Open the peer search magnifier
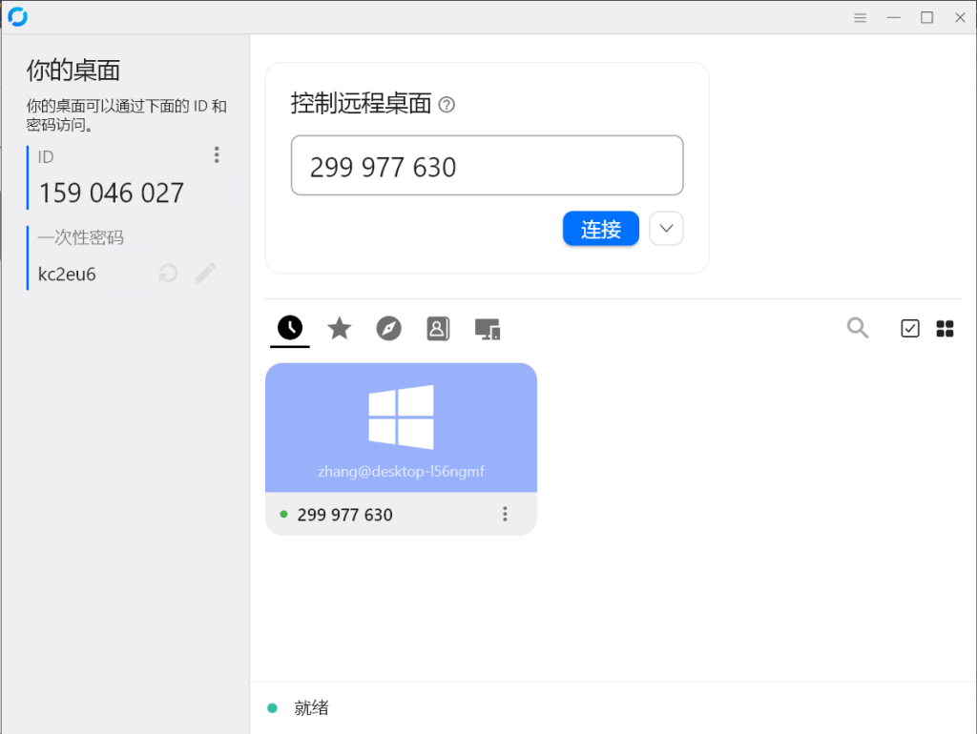Viewport: 977px width, 734px height. [x=858, y=328]
